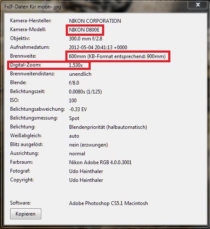Click the '600mm (KB-Format entsprechend: 900mm)' value
This screenshot has height=229, width=210.
117,56
